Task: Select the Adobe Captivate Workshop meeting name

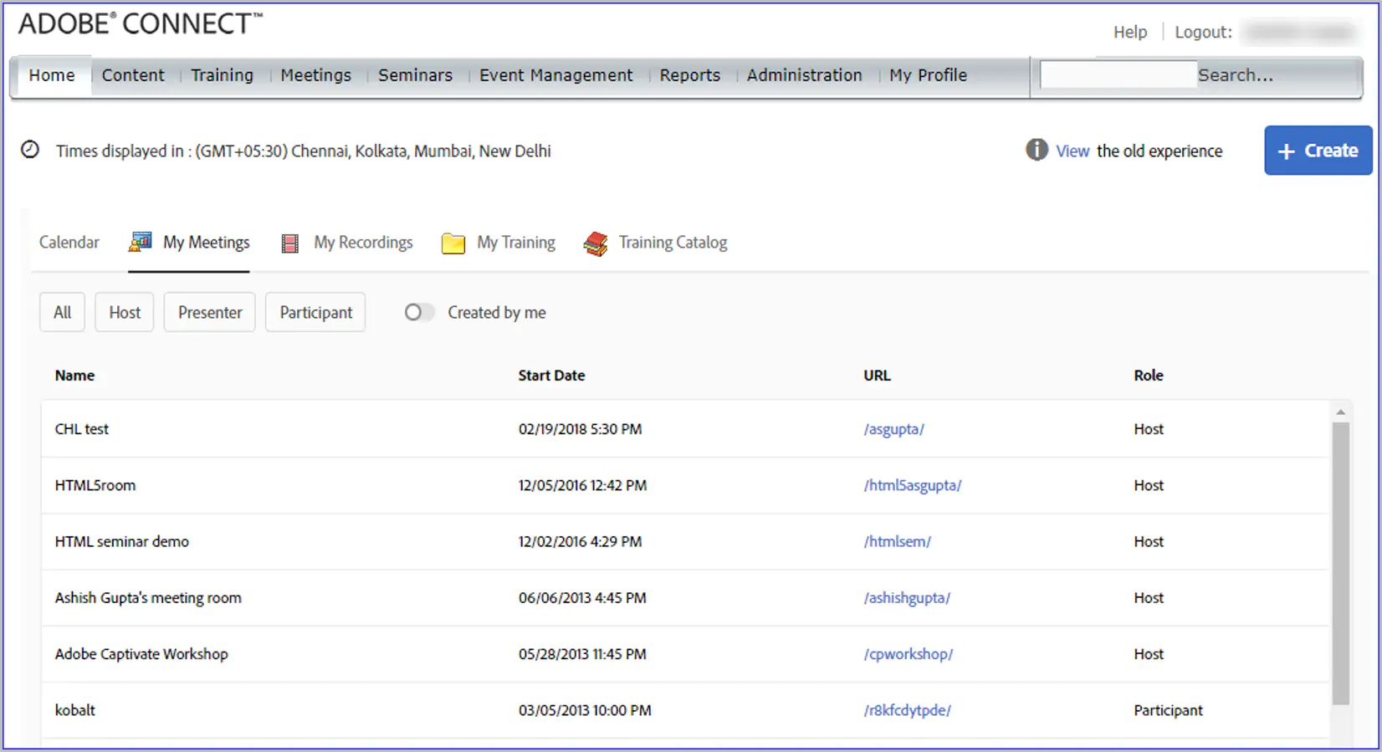Action: tap(141, 653)
